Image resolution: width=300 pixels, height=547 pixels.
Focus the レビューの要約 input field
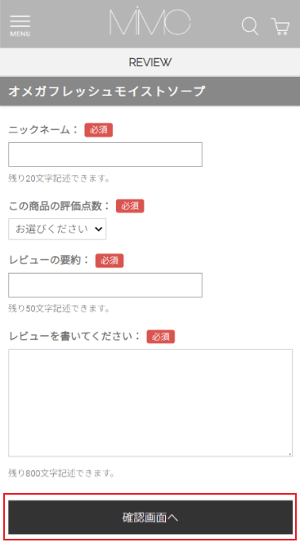coord(105,285)
